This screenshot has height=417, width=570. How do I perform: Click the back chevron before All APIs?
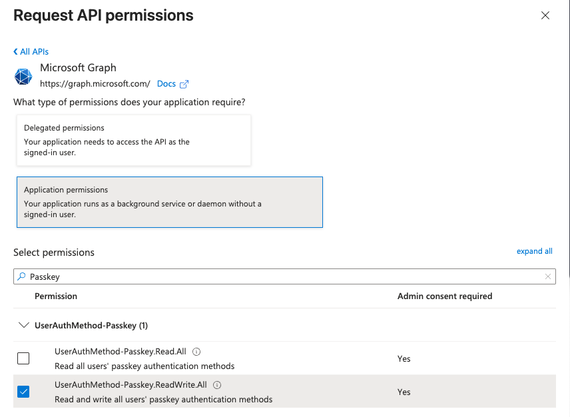pyautogui.click(x=15, y=52)
